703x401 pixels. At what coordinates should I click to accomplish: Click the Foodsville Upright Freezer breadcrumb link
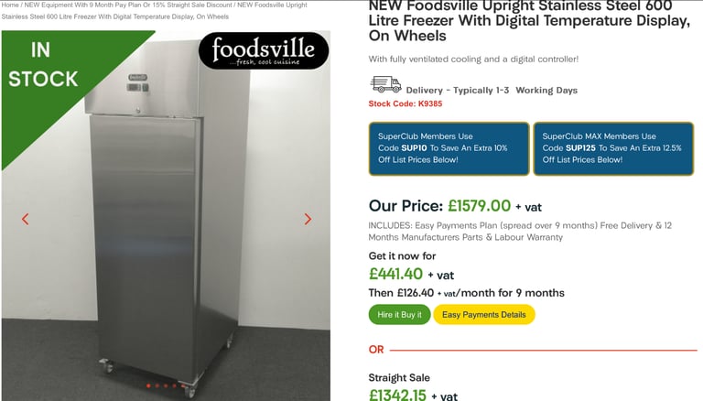(154, 11)
